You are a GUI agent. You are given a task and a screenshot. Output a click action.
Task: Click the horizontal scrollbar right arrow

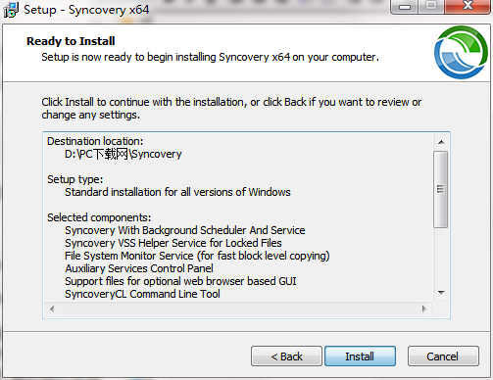point(424,309)
